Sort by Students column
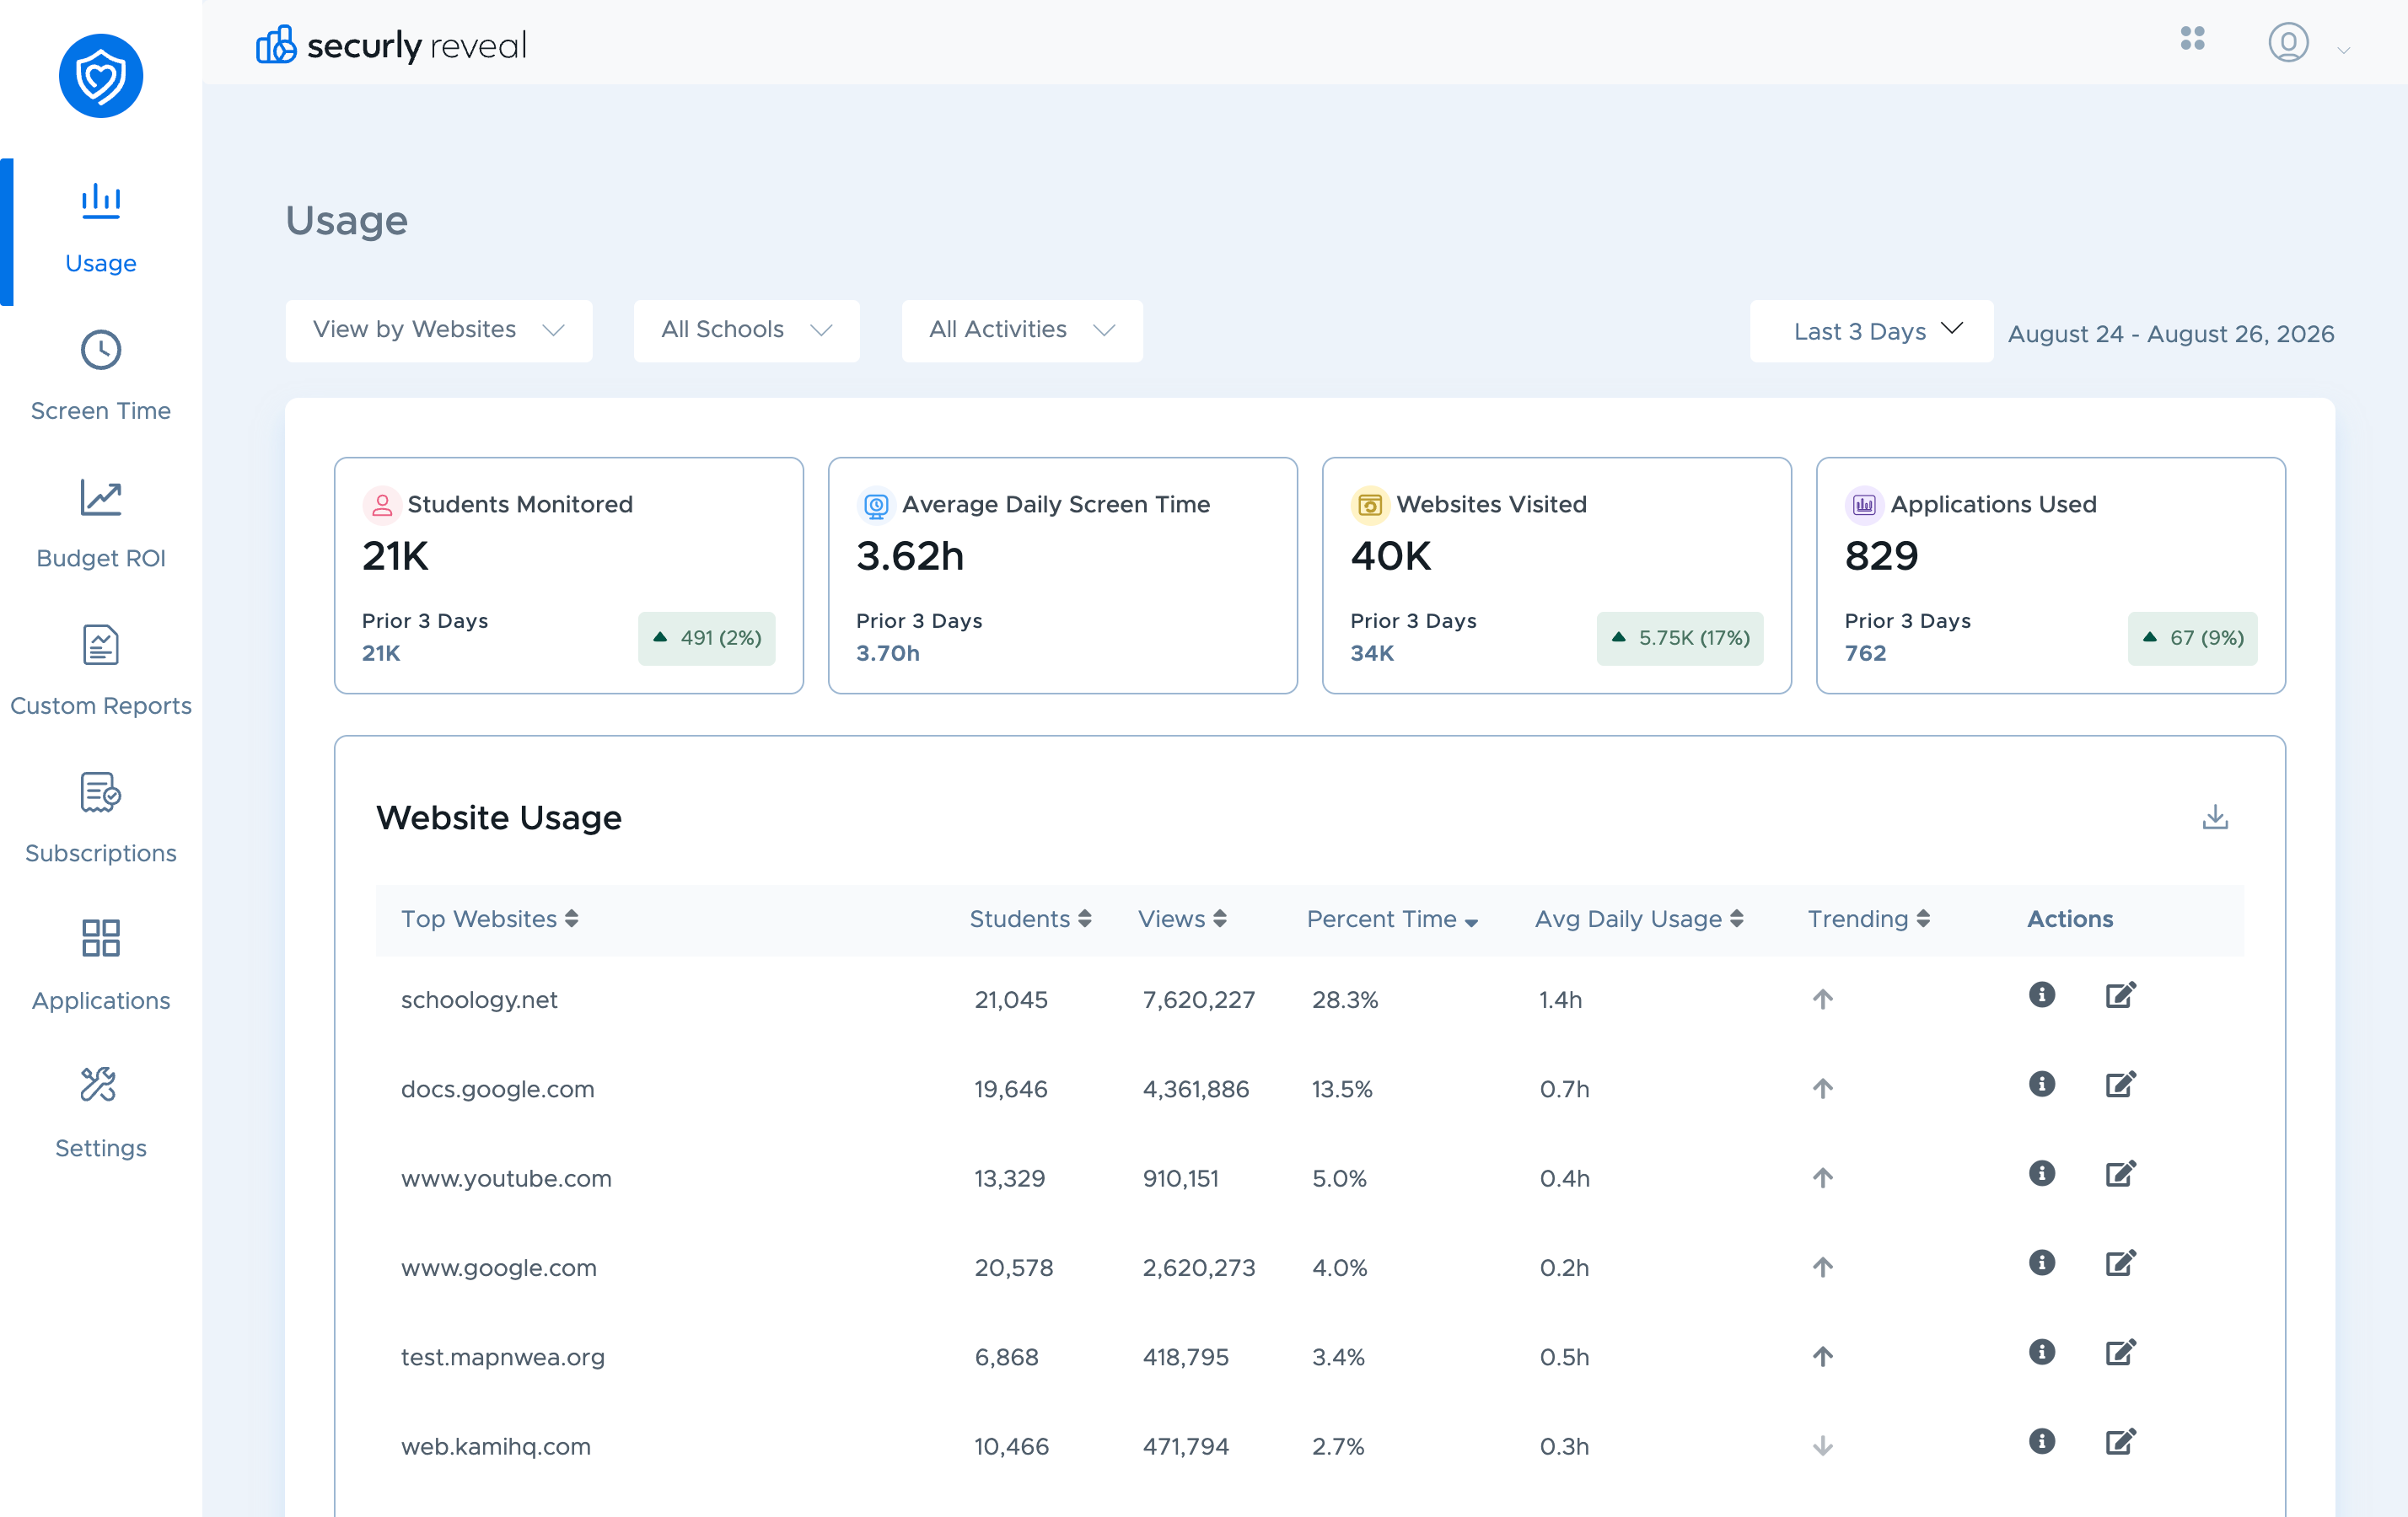 click(1030, 919)
